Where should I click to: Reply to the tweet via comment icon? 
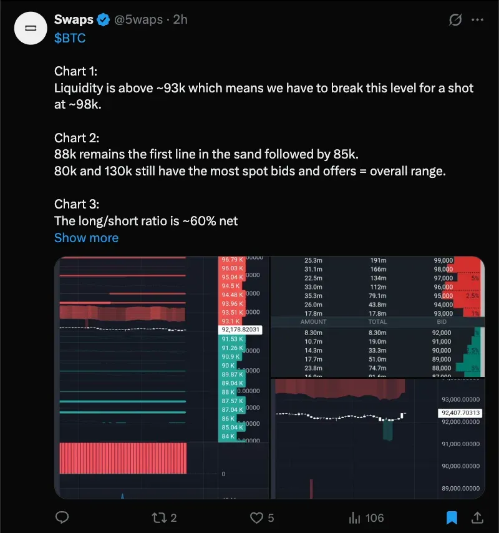coord(62,517)
